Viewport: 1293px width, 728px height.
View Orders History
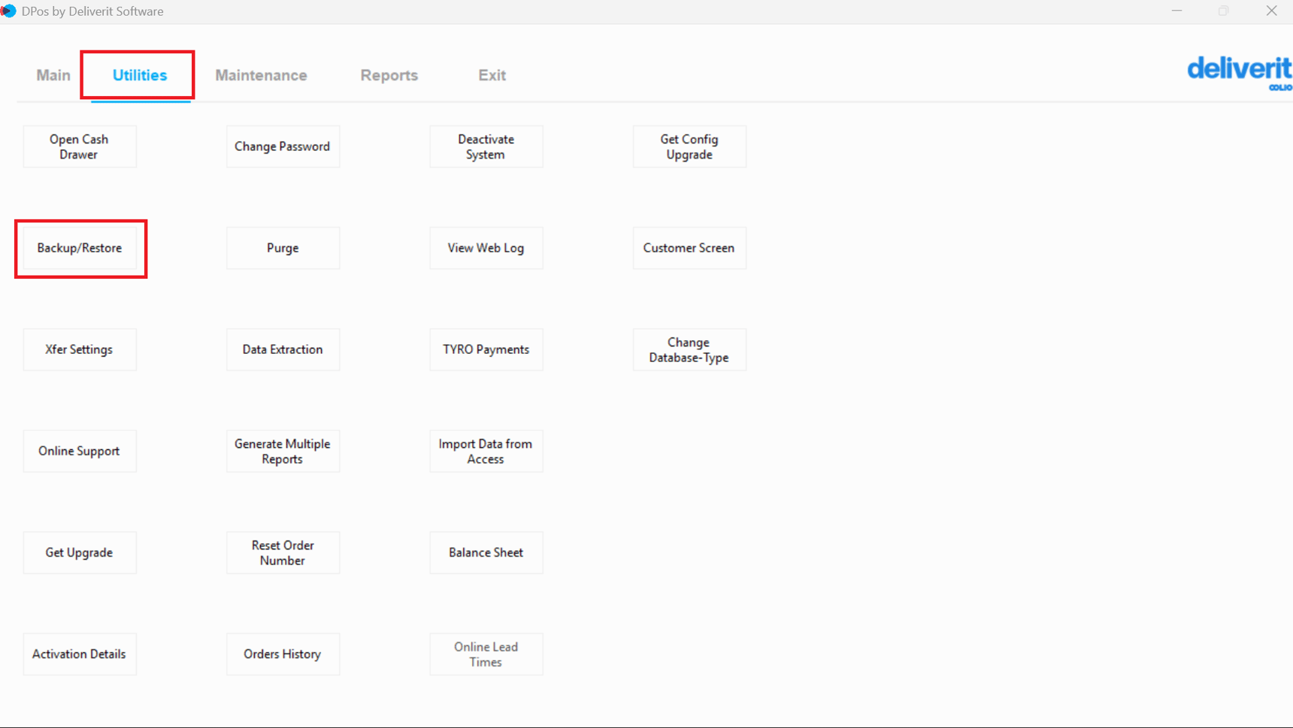283,654
